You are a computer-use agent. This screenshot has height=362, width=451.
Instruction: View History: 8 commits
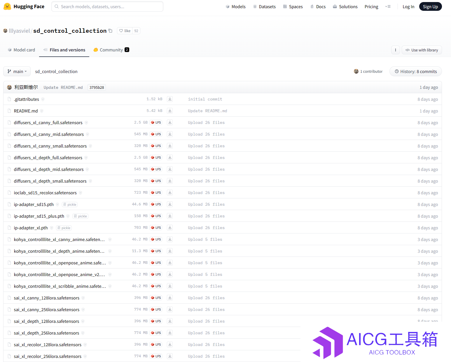click(415, 71)
